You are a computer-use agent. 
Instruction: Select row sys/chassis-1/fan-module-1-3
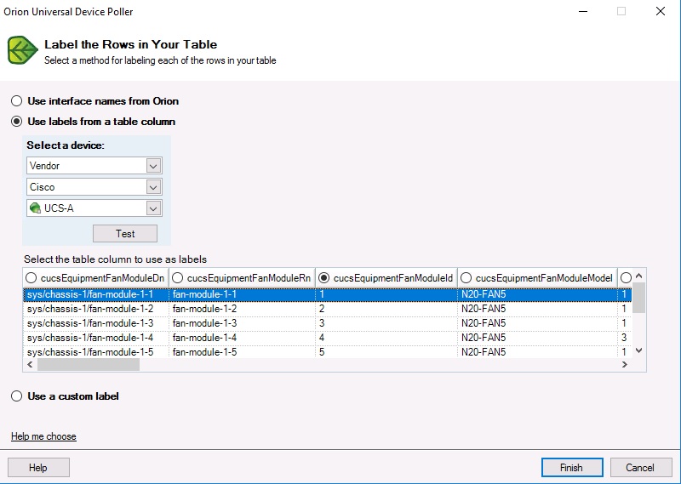point(328,323)
